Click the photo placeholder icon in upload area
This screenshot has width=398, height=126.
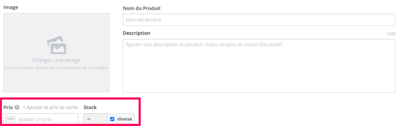coord(56,45)
